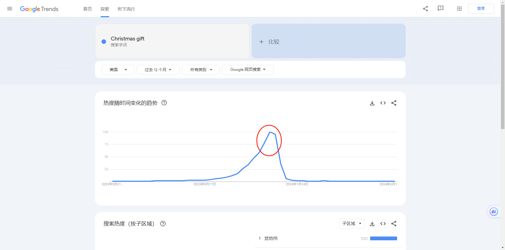Screen dimensions: 505x250
Task: Click the 登录 sign-in button
Action: coord(481,9)
